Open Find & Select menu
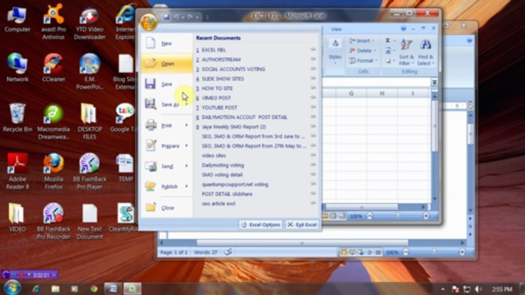The height and width of the screenshot is (295, 525). pos(425,52)
